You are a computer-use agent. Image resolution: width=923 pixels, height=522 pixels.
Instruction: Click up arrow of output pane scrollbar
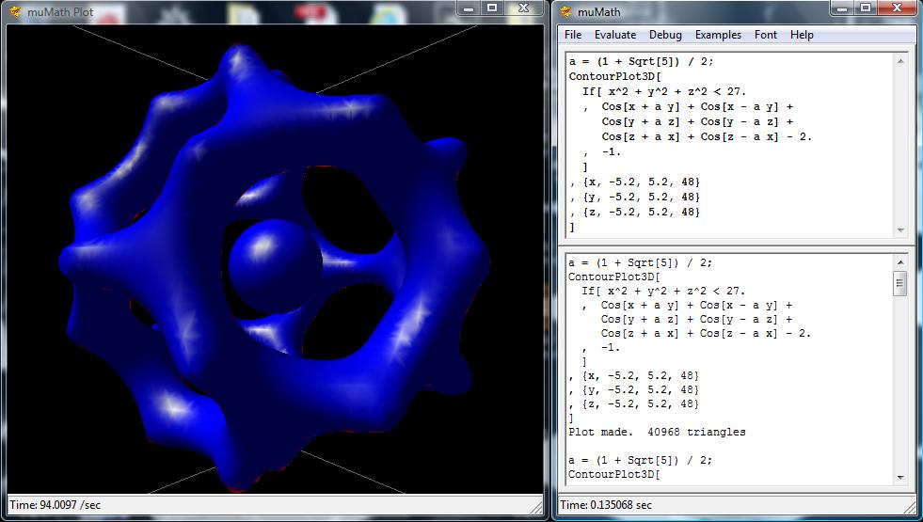pyautogui.click(x=900, y=261)
